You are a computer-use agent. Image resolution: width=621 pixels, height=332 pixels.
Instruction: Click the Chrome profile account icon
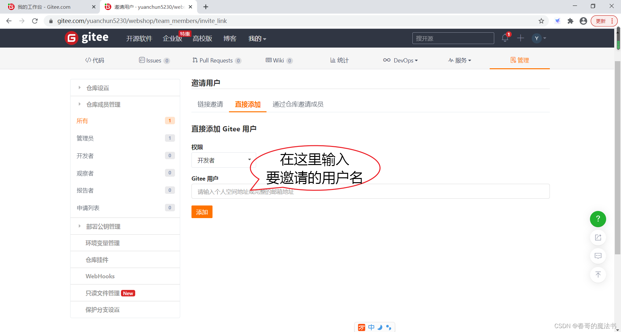[583, 21]
